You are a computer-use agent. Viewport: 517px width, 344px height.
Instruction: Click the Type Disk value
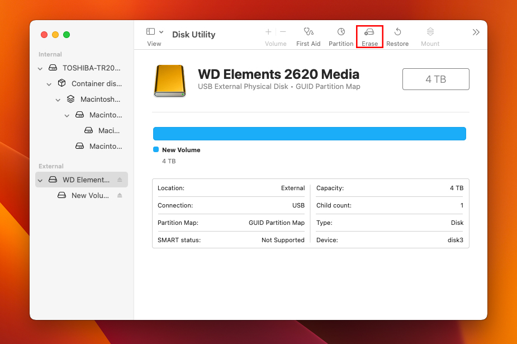457,223
